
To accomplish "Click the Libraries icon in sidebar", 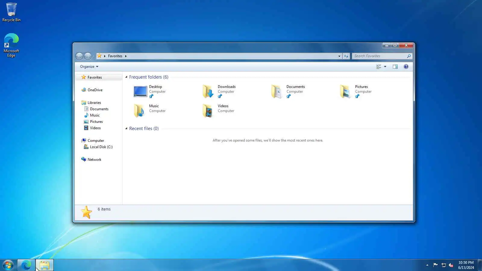I will [x=84, y=103].
